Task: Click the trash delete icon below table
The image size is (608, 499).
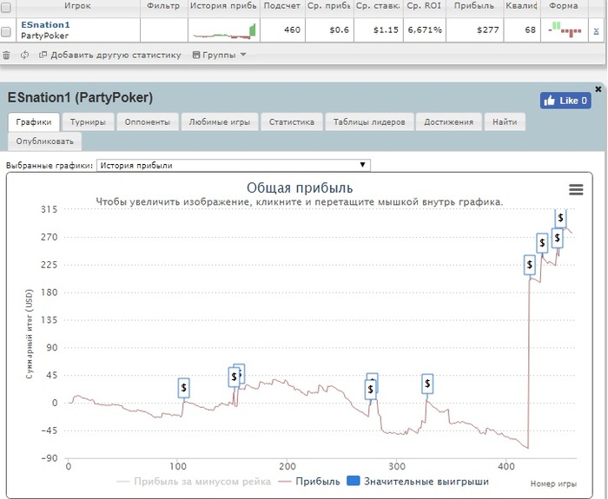Action: click(6, 56)
